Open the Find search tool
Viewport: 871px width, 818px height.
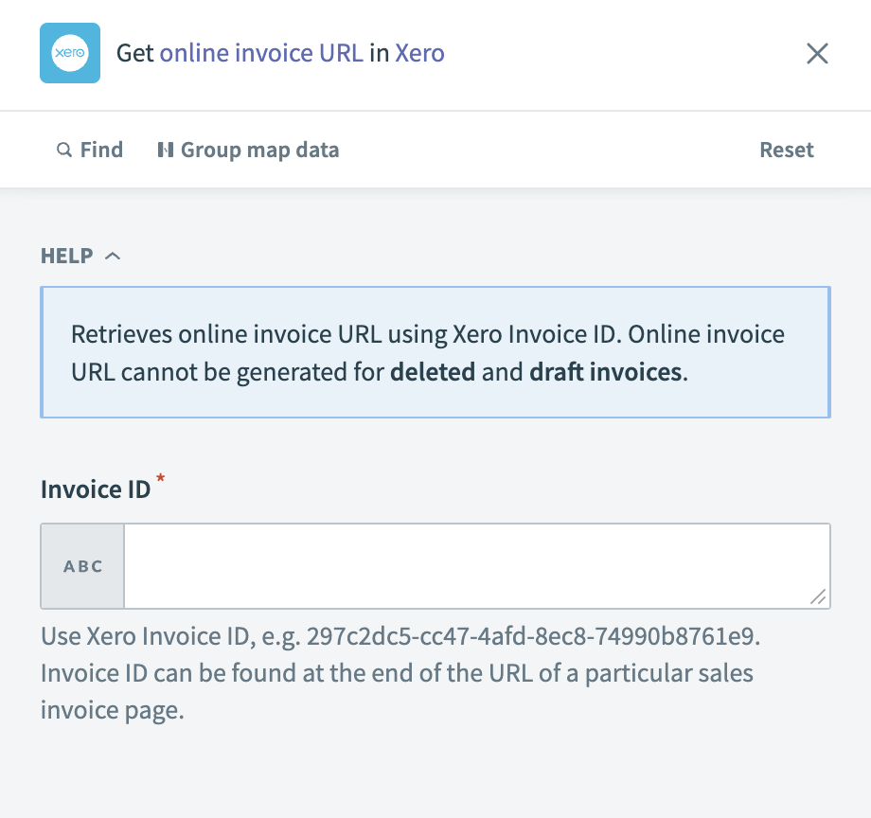90,150
